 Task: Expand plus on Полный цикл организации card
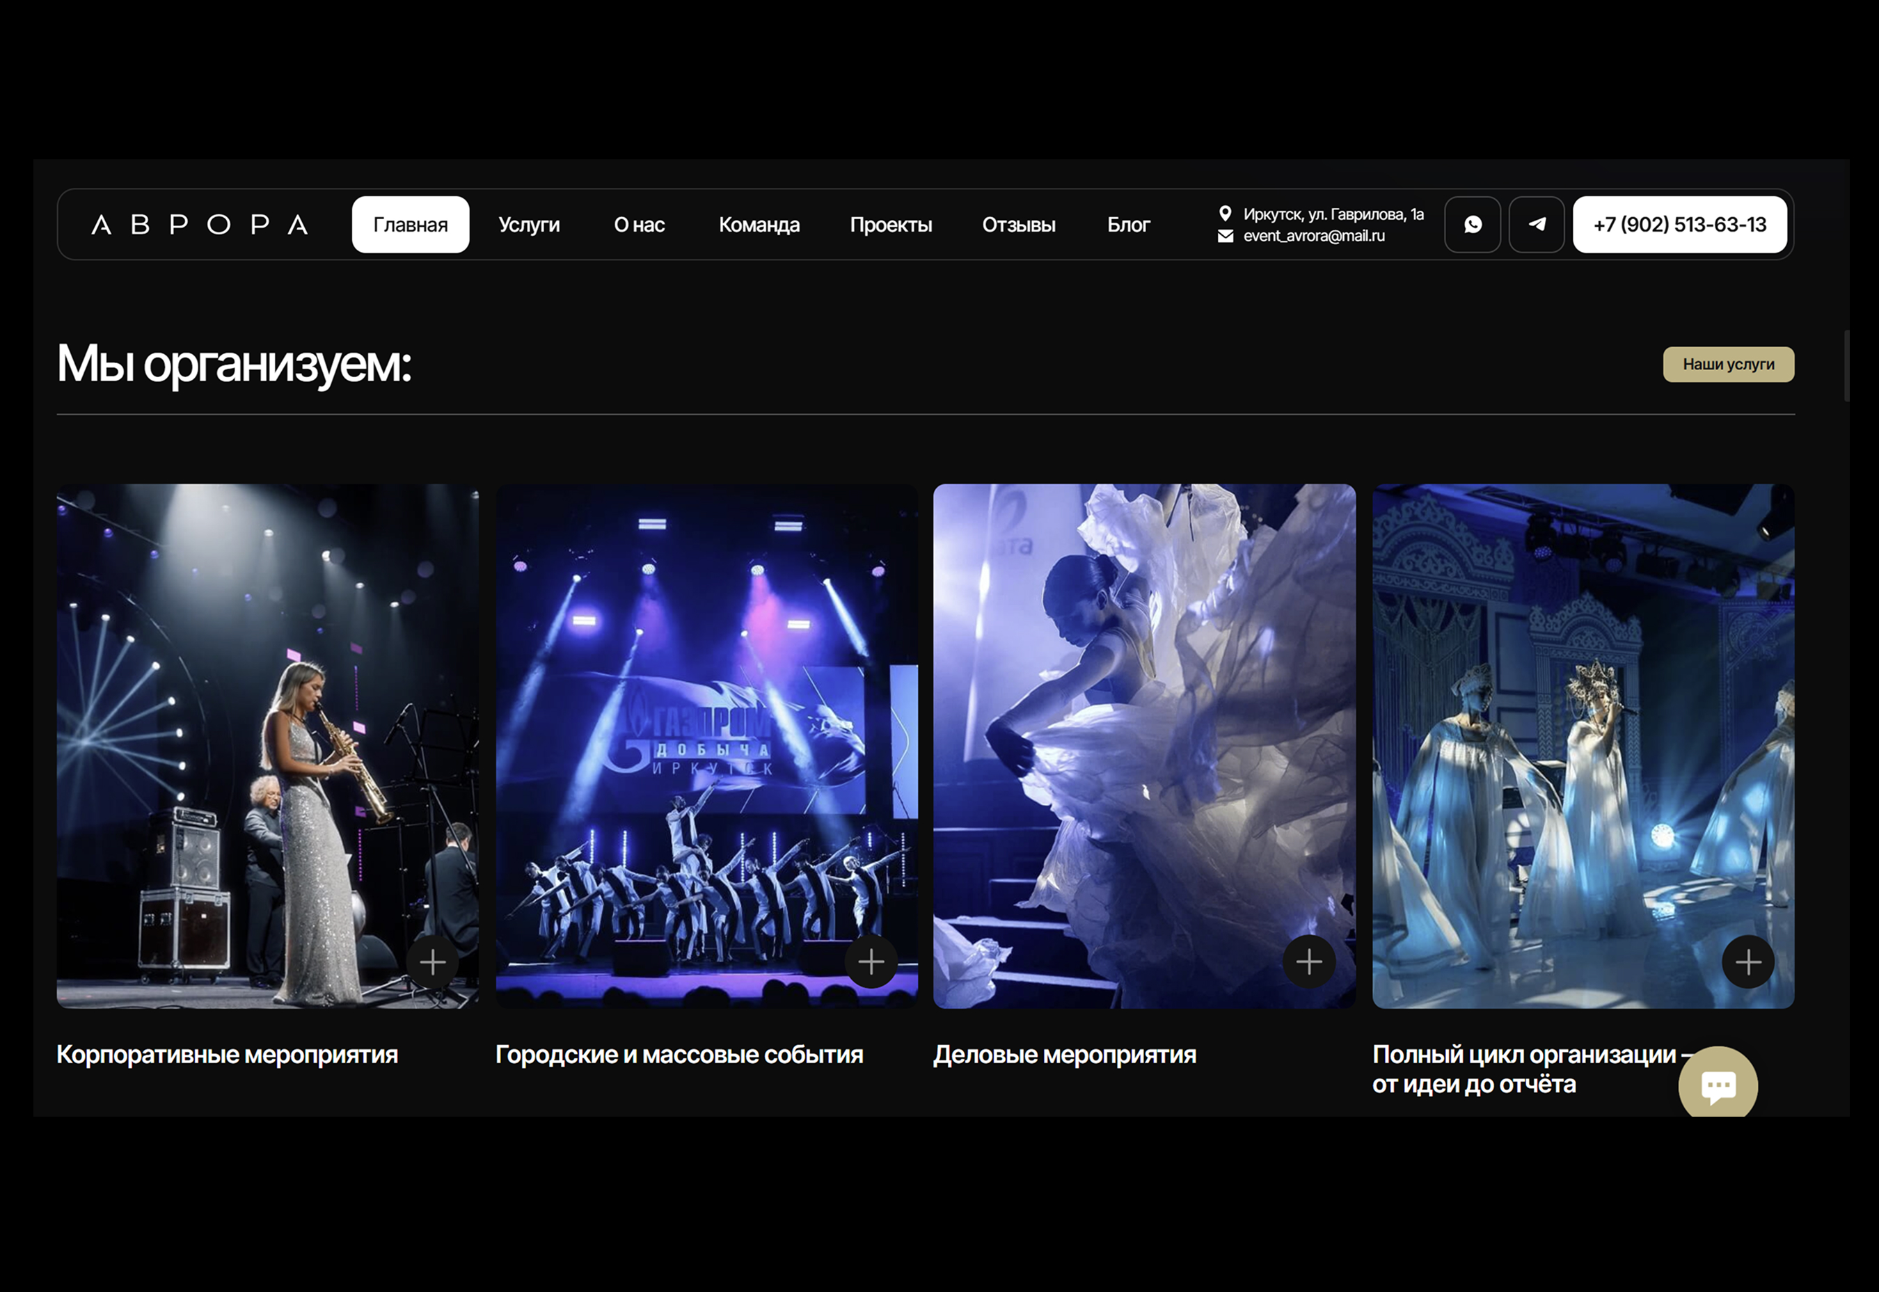[1748, 962]
